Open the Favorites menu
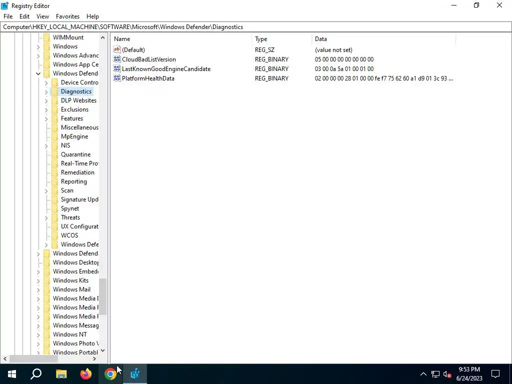Image resolution: width=512 pixels, height=384 pixels. tap(67, 16)
